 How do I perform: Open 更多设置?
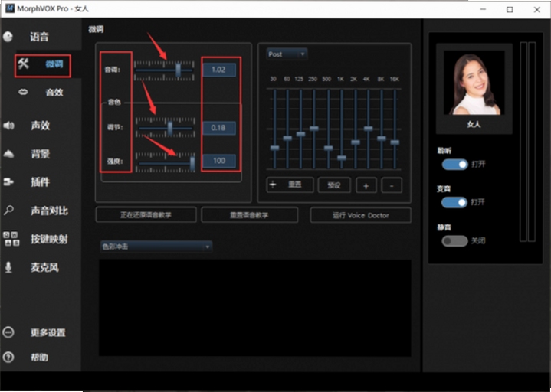(48, 332)
